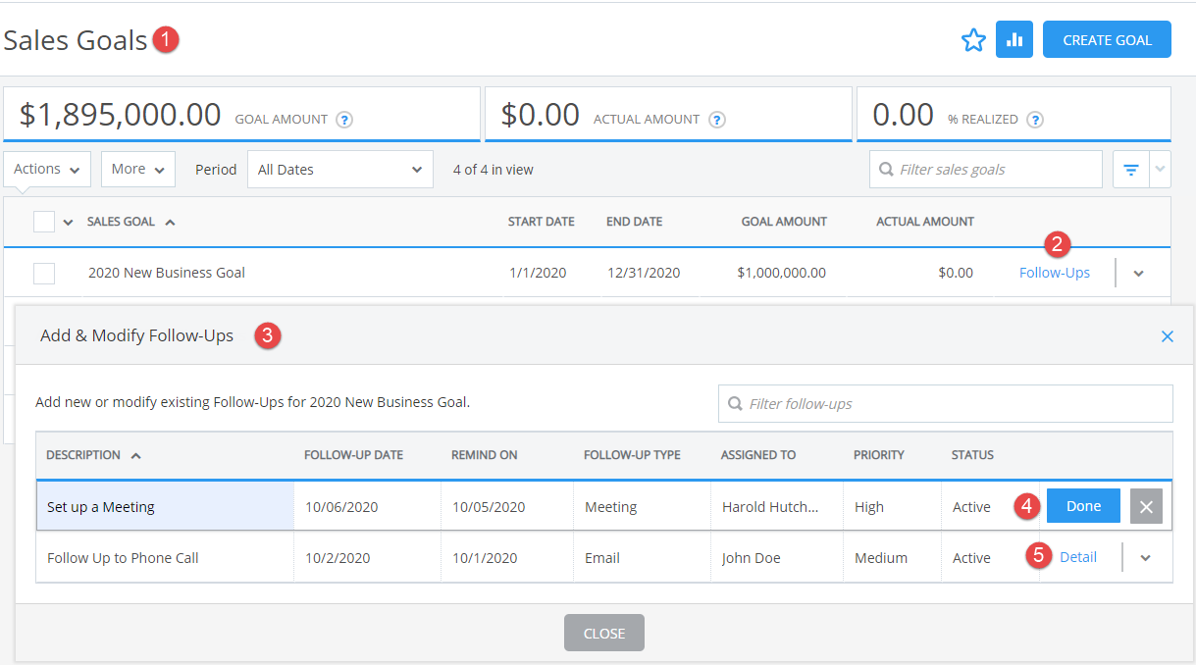Sort follow-ups by Description column
Image resolution: width=1196 pixels, height=665 pixels.
(93, 455)
